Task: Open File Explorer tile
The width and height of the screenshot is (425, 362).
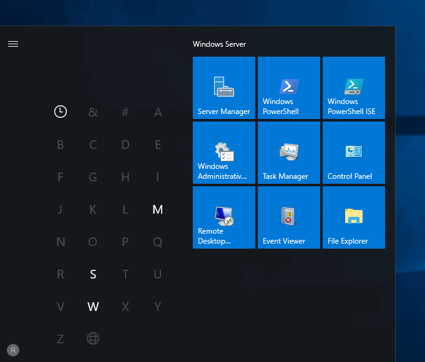Action: pos(354,217)
